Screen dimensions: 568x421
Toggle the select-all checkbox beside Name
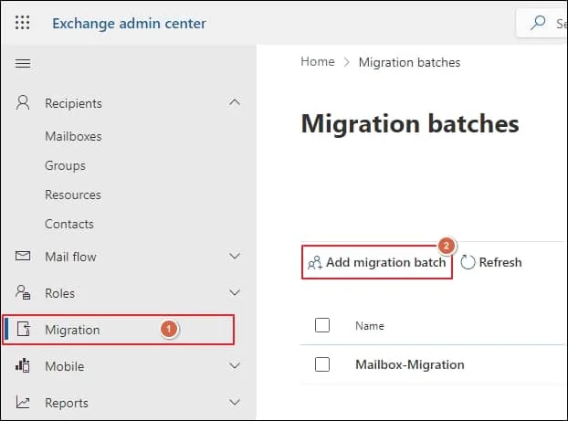pos(321,325)
